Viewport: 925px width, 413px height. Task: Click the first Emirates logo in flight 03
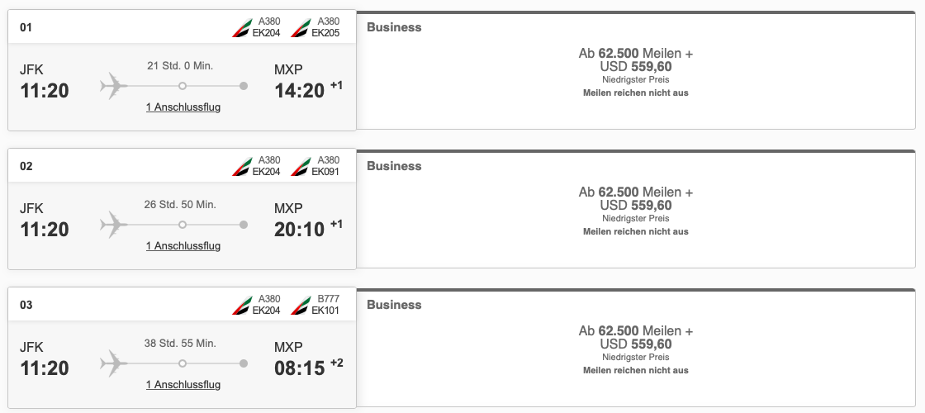tap(241, 305)
